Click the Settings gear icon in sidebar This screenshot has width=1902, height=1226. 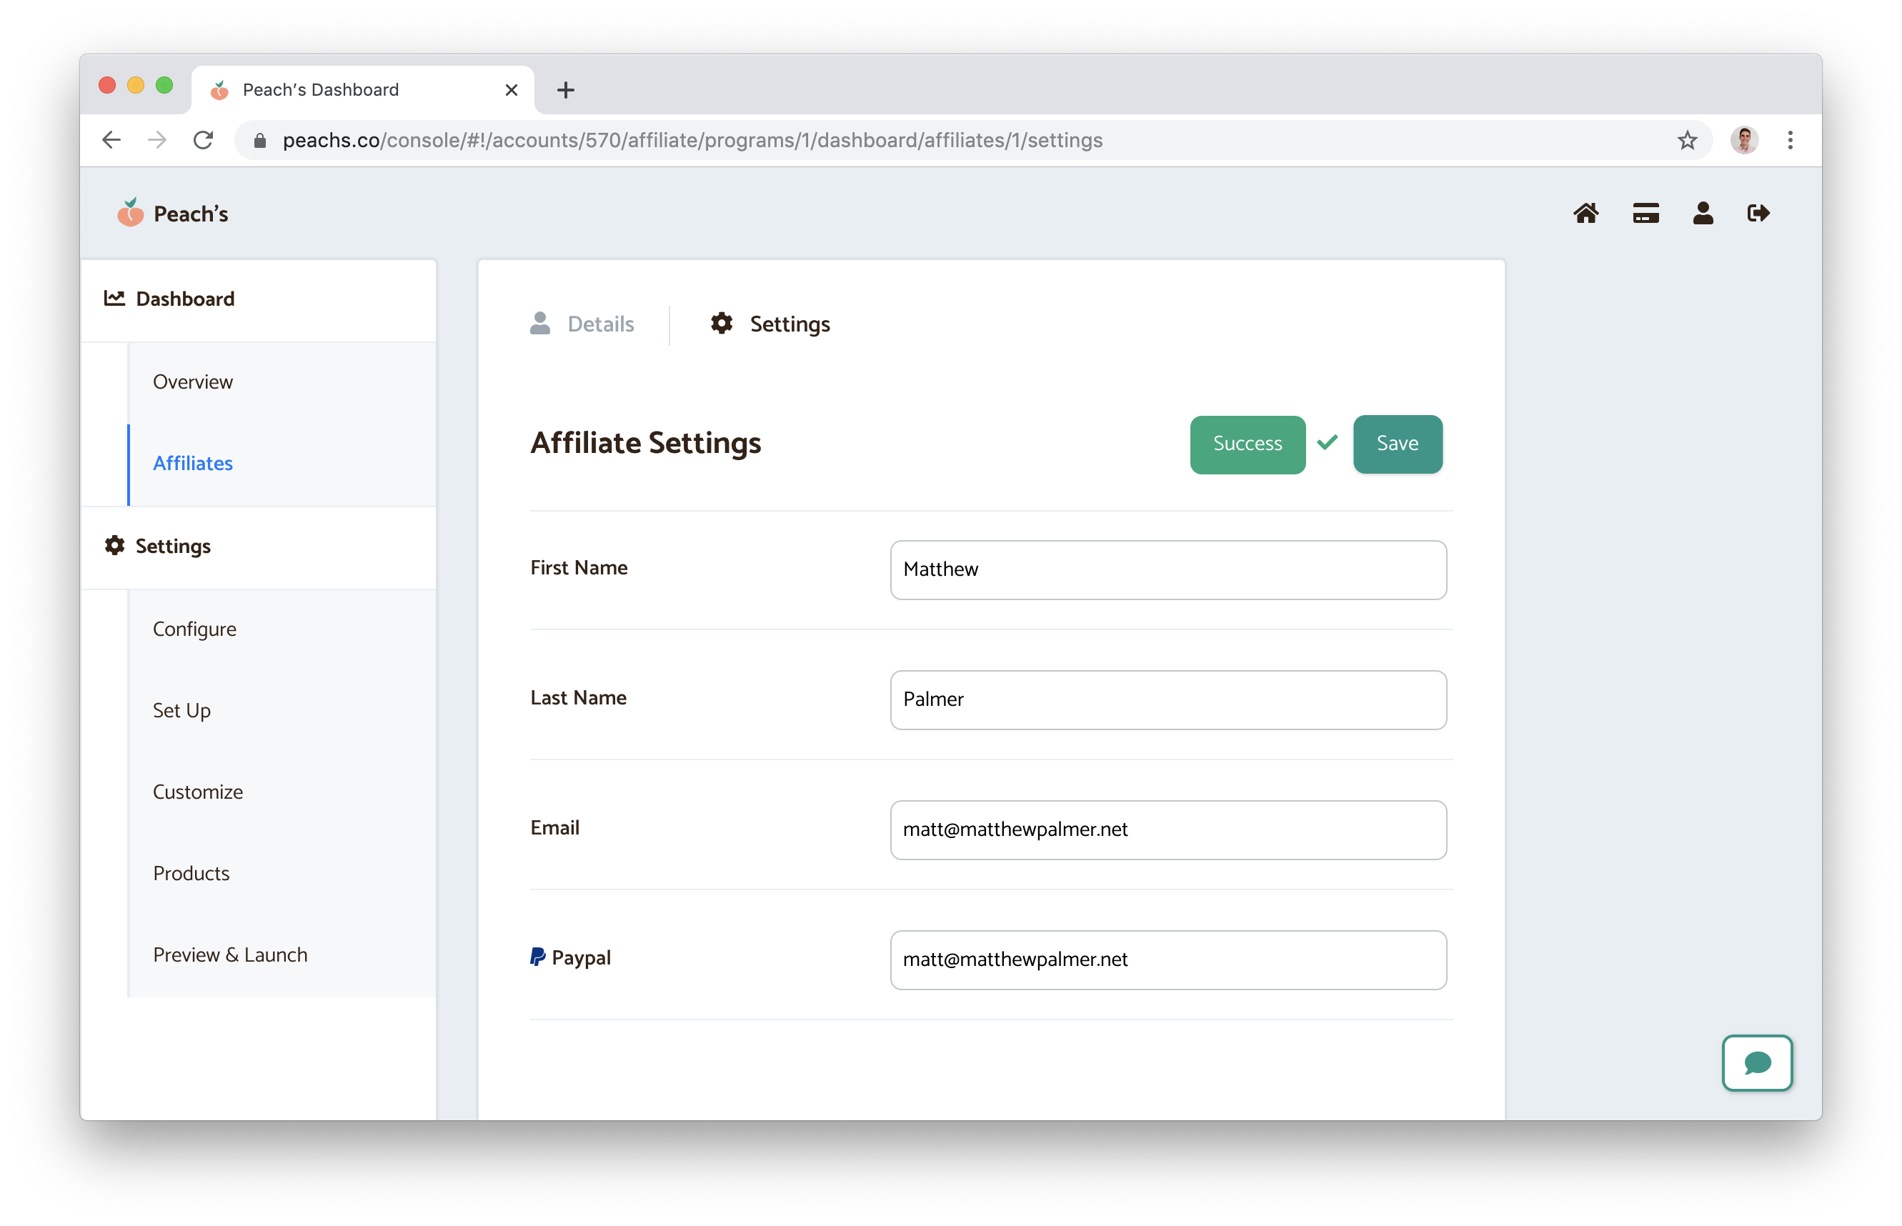coord(114,545)
